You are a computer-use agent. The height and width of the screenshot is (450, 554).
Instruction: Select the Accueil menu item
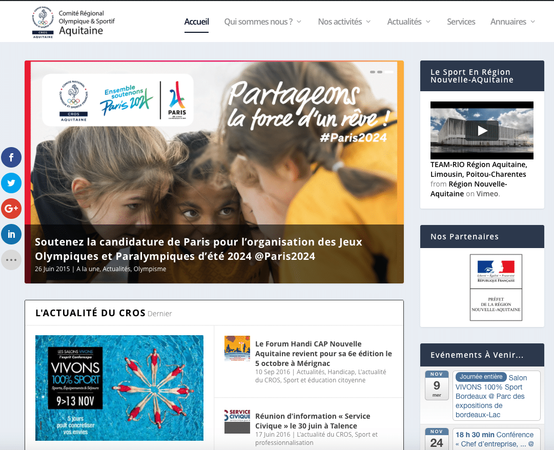(x=196, y=22)
